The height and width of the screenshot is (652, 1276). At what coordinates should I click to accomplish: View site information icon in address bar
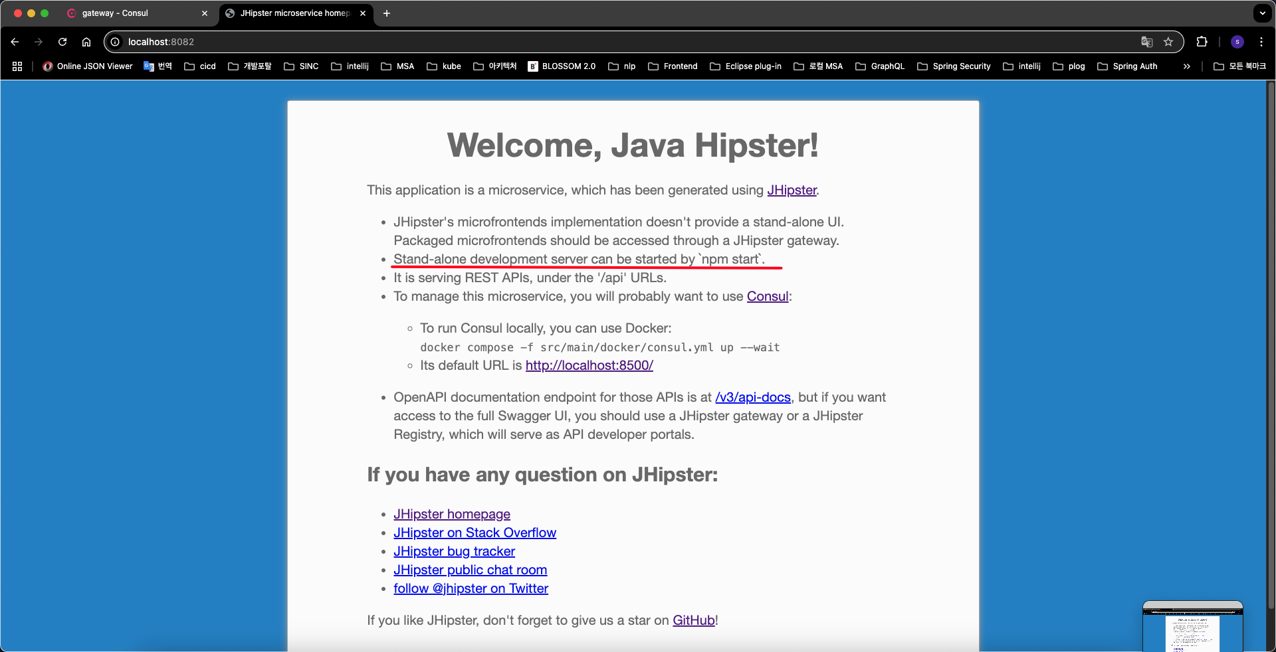pyautogui.click(x=115, y=42)
